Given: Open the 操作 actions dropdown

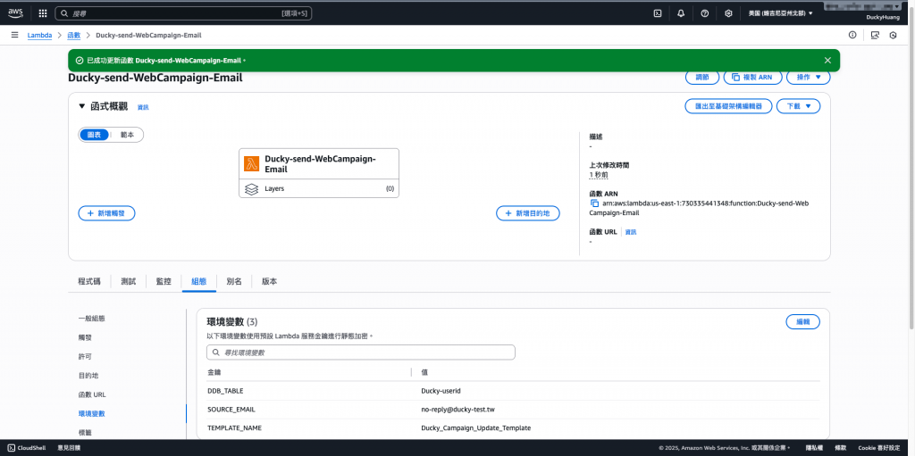Looking at the screenshot, I should click(x=808, y=77).
